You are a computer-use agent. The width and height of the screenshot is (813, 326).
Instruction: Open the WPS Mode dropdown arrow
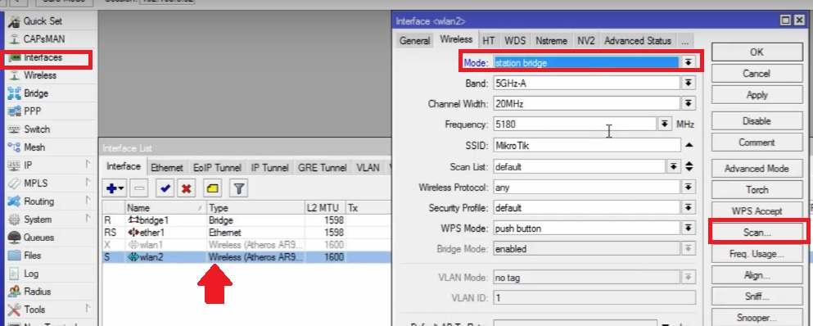pos(688,229)
